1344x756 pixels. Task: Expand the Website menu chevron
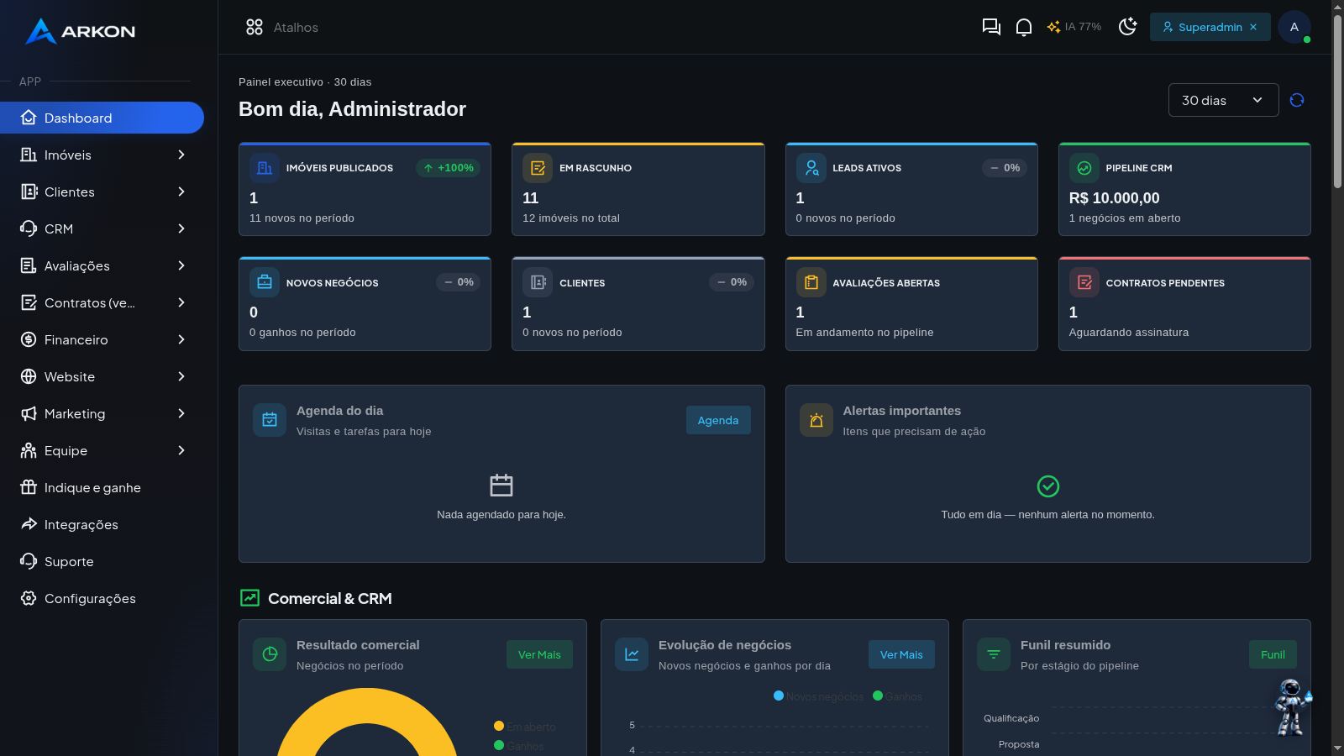pos(181,376)
